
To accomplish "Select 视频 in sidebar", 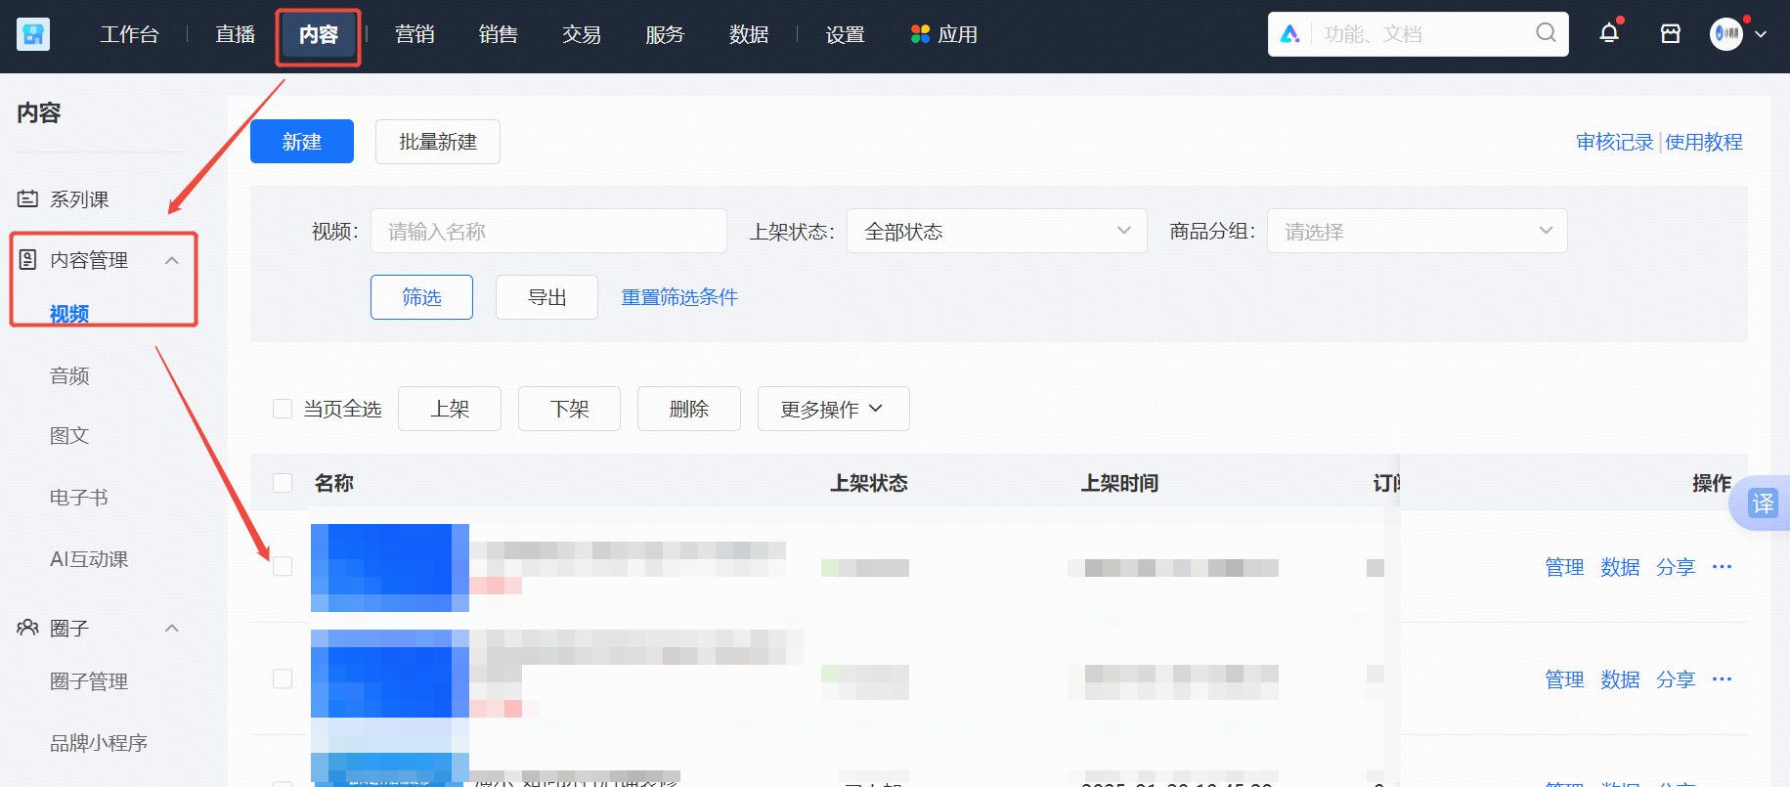I will 69,314.
